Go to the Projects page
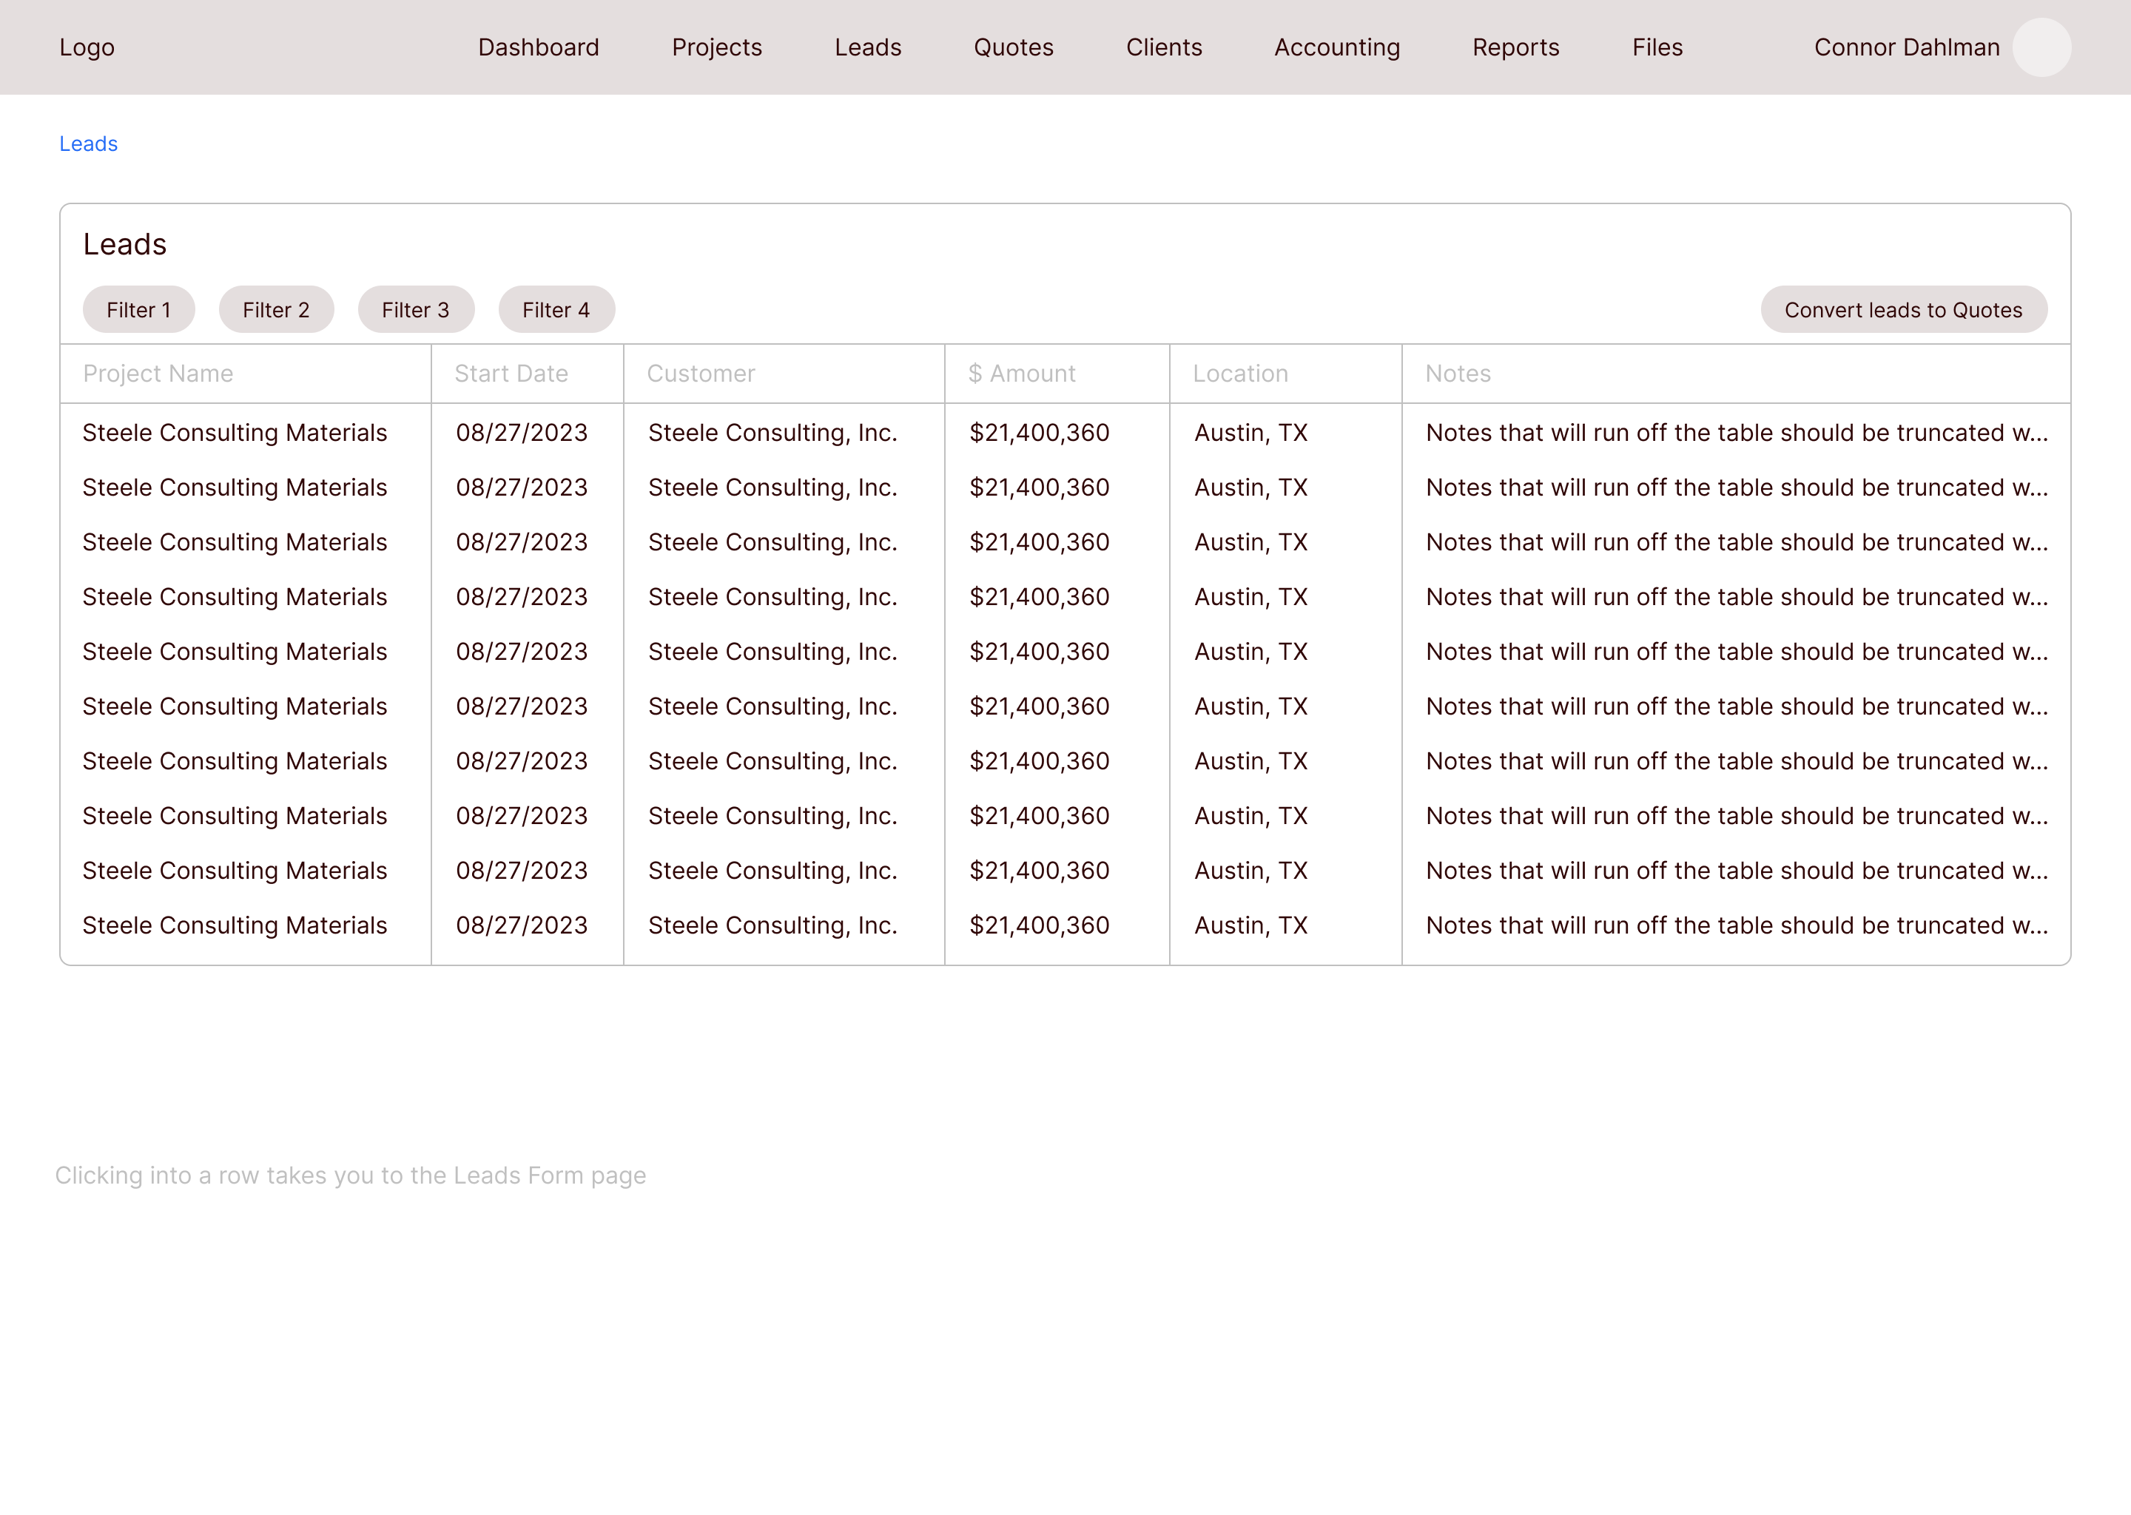Image resolution: width=2131 pixels, height=1515 pixels. 716,47
